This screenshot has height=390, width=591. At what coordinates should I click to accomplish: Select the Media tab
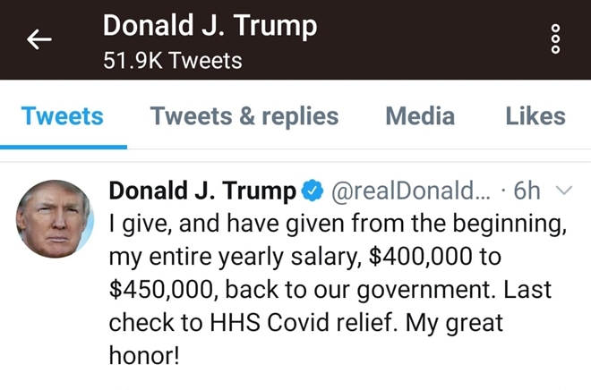click(420, 116)
